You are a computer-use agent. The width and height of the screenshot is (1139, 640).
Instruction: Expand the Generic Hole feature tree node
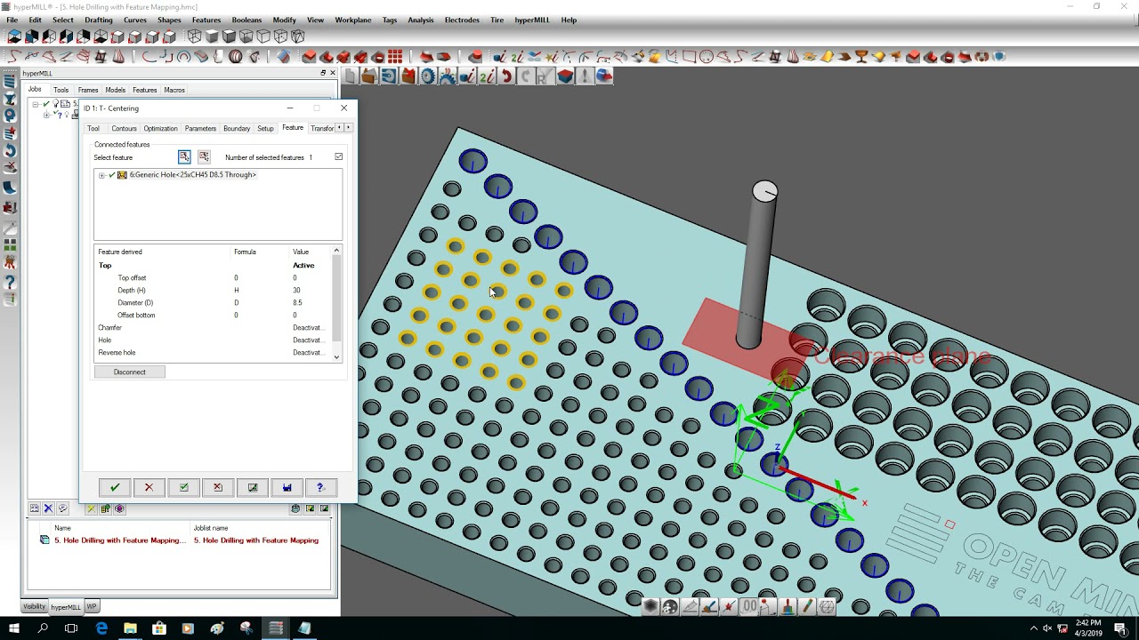[101, 175]
